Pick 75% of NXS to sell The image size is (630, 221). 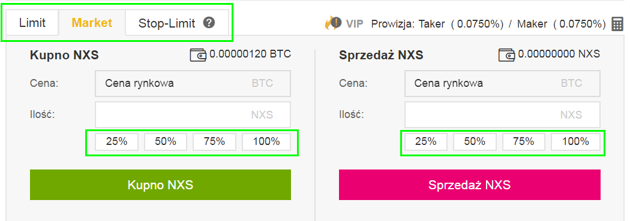tap(524, 141)
